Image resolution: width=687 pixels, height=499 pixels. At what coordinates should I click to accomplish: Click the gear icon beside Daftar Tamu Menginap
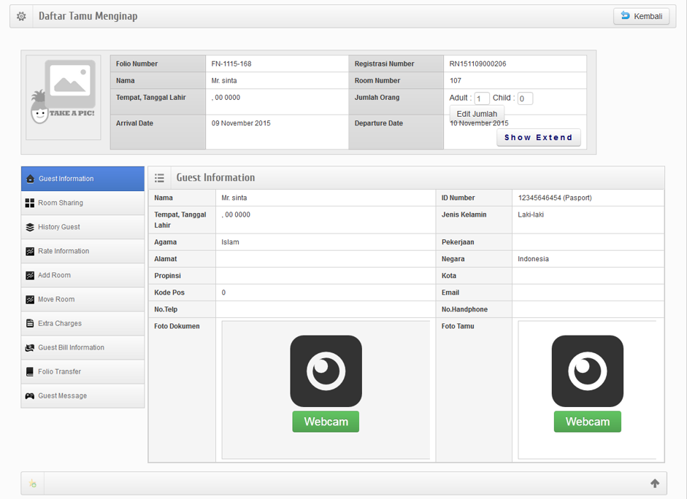coord(21,16)
